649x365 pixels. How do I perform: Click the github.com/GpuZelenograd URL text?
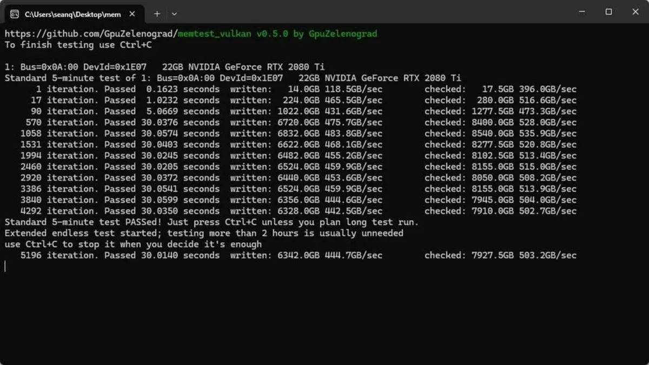click(x=91, y=34)
